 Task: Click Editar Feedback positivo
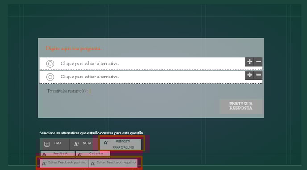click(x=64, y=163)
